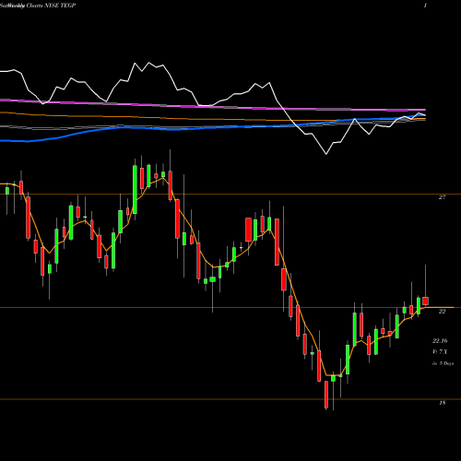Select the '27' price axis label

442,197
